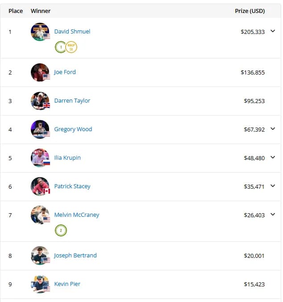The width and height of the screenshot is (283, 302).
Task: Click Kevin Pier's profile photo
Action: (x=40, y=284)
